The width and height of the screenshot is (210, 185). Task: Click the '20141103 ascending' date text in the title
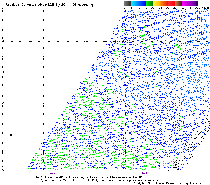tap(77, 5)
